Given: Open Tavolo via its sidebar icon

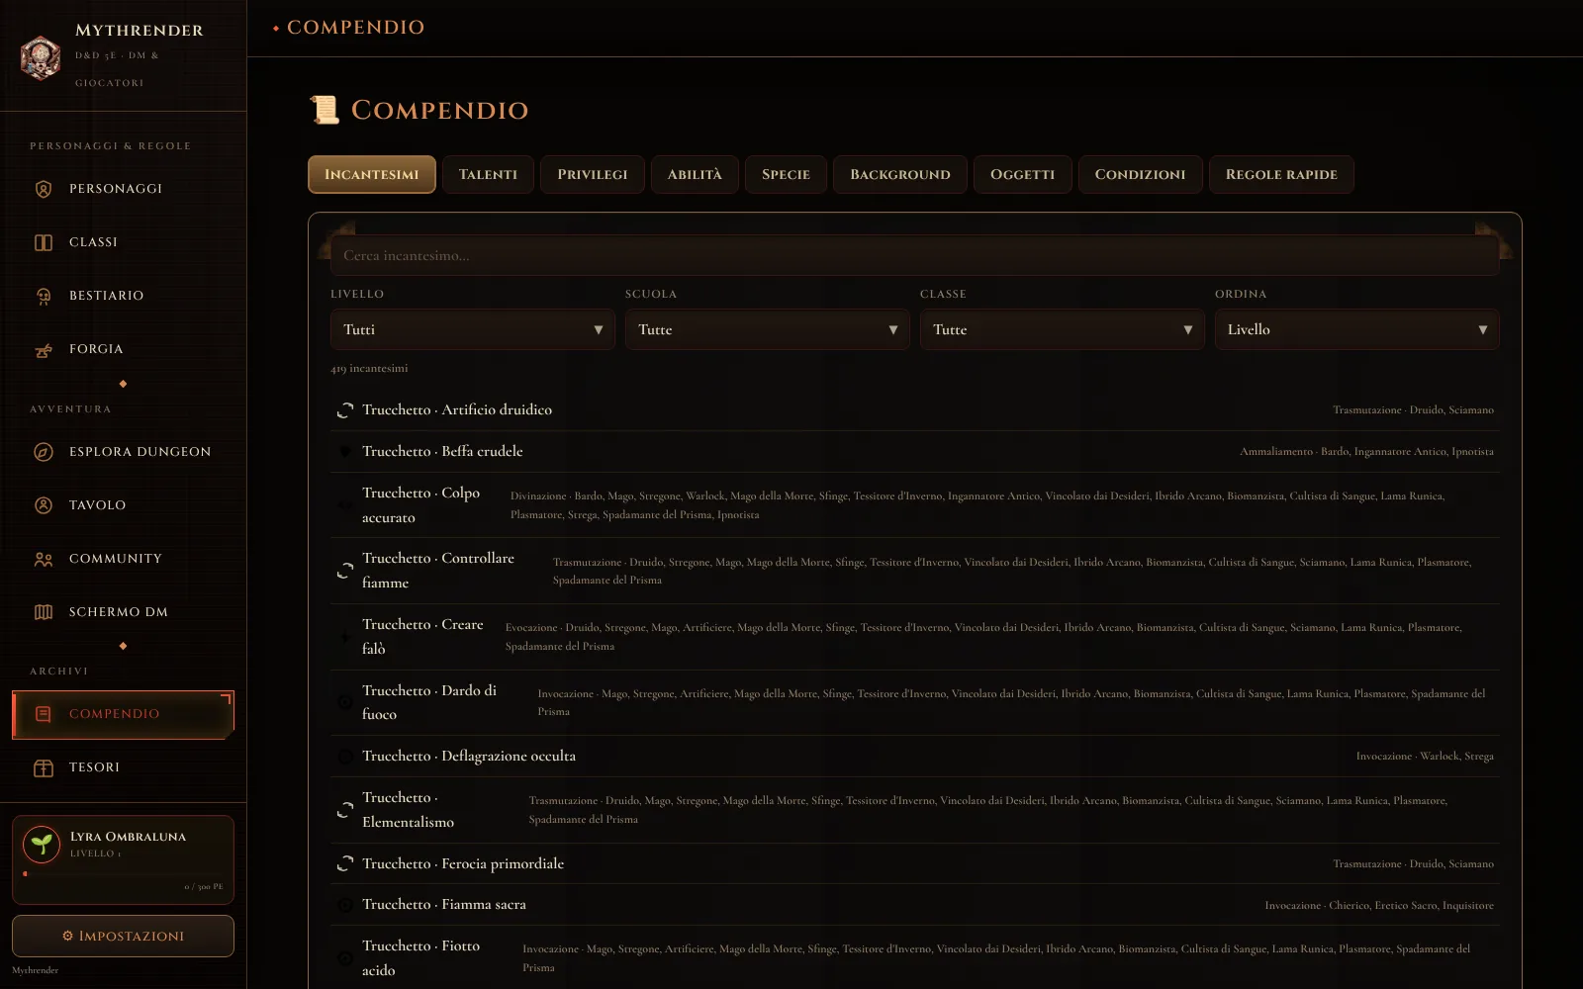Looking at the screenshot, I should [44, 505].
